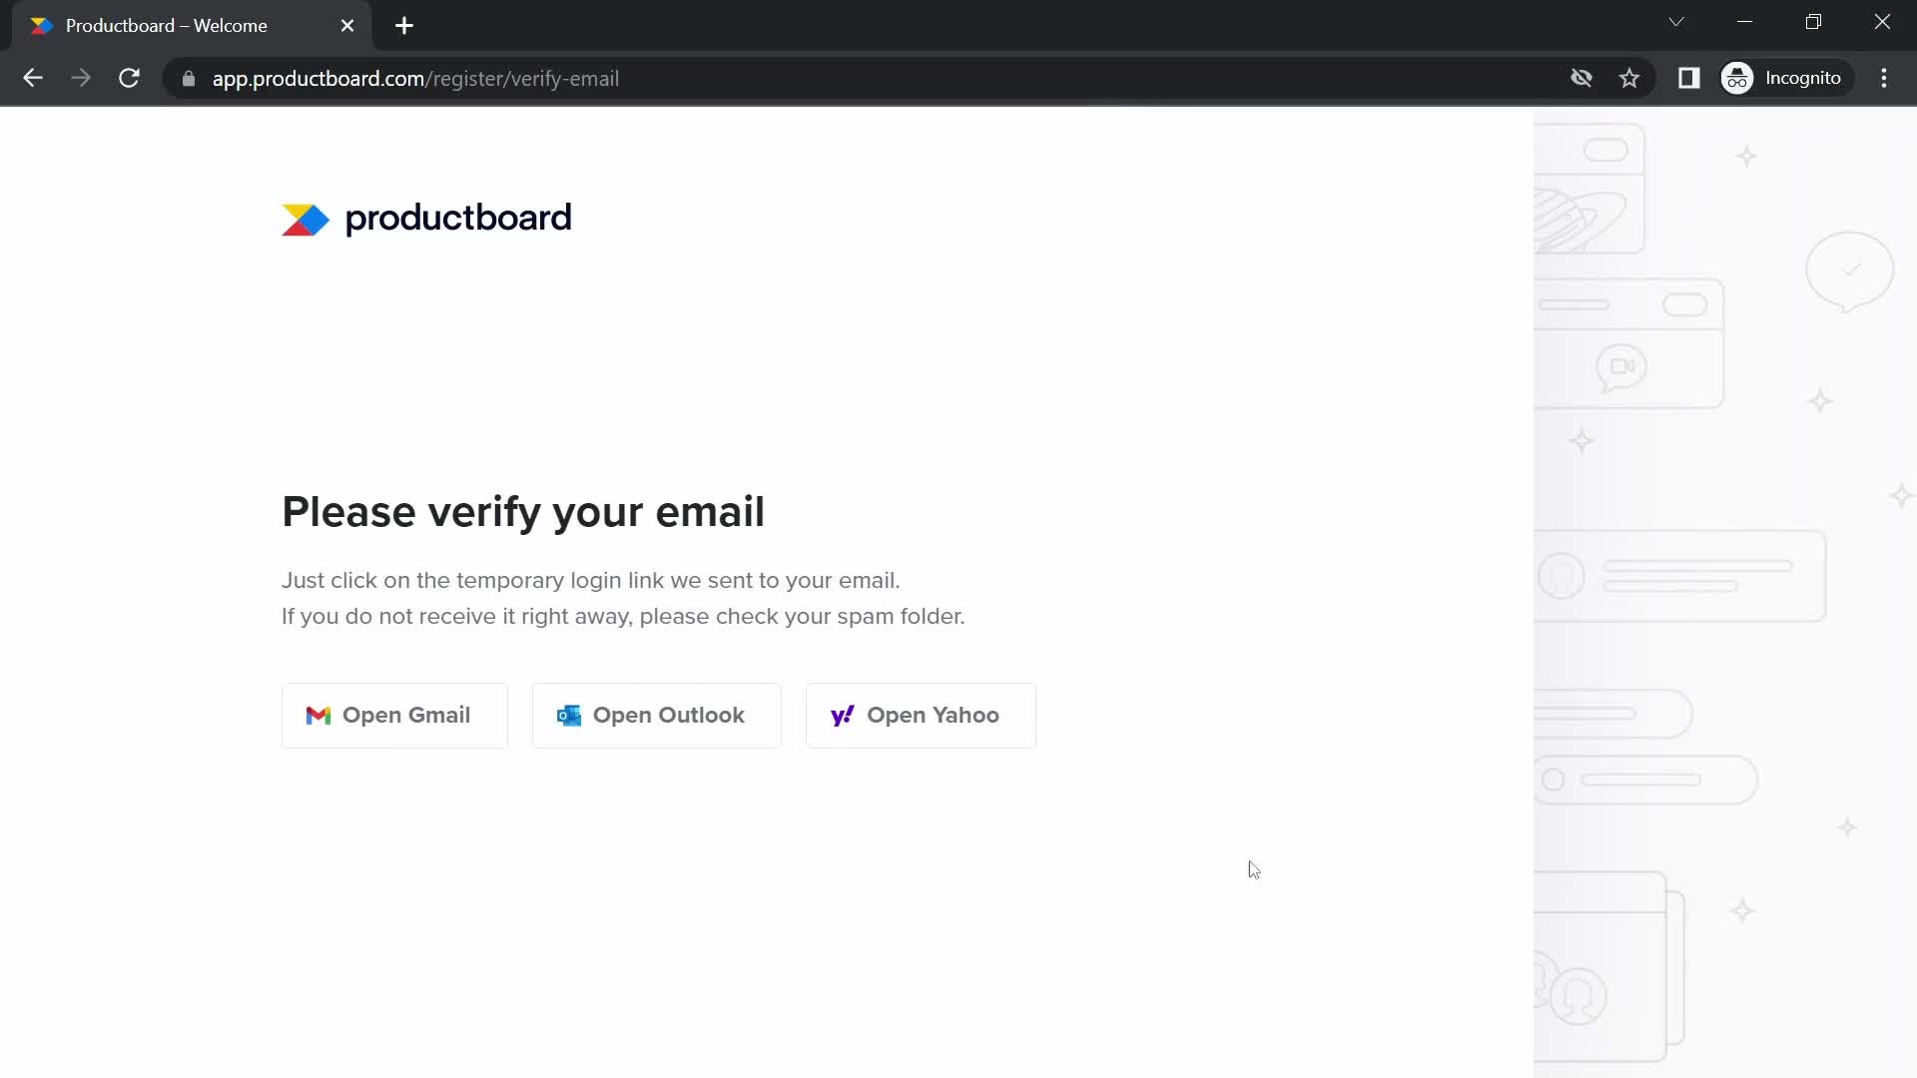This screenshot has width=1917, height=1078.
Task: Go back with the browser back arrow
Action: pyautogui.click(x=33, y=78)
